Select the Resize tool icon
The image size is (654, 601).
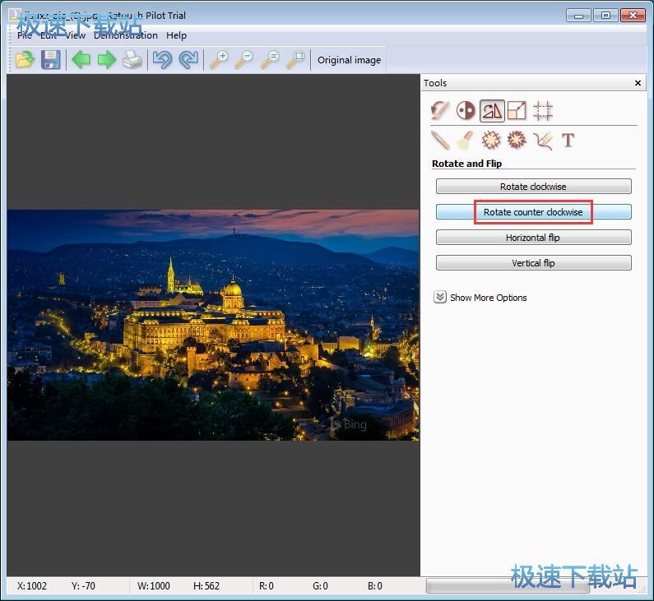pyautogui.click(x=517, y=110)
